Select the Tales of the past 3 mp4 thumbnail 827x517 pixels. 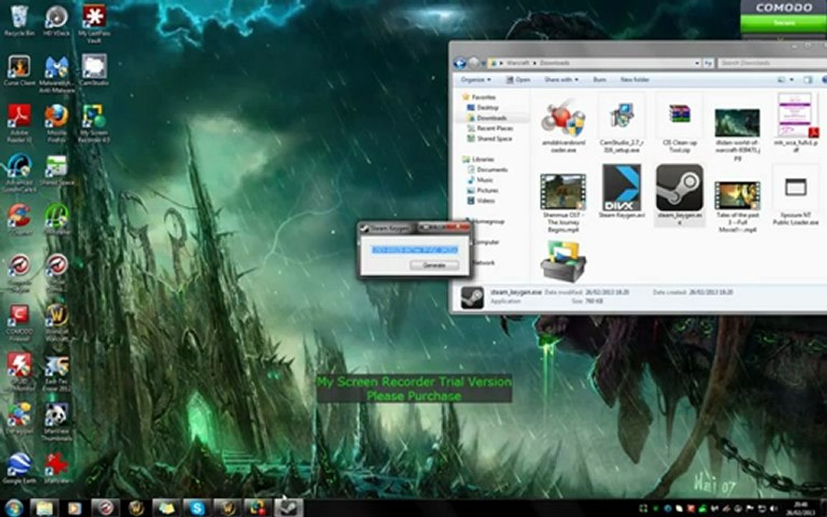(737, 207)
